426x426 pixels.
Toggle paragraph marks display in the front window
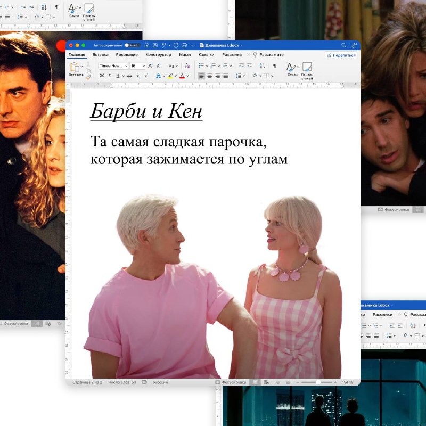(x=275, y=65)
